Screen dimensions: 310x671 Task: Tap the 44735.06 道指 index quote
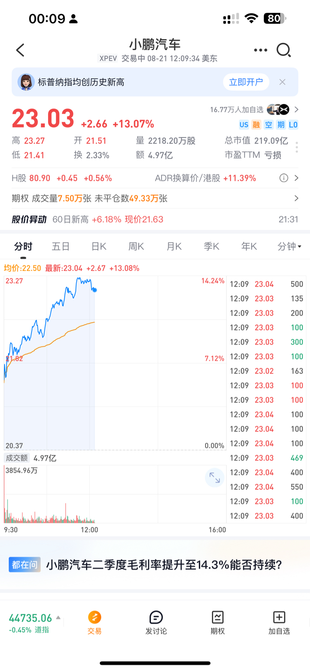coord(31,623)
